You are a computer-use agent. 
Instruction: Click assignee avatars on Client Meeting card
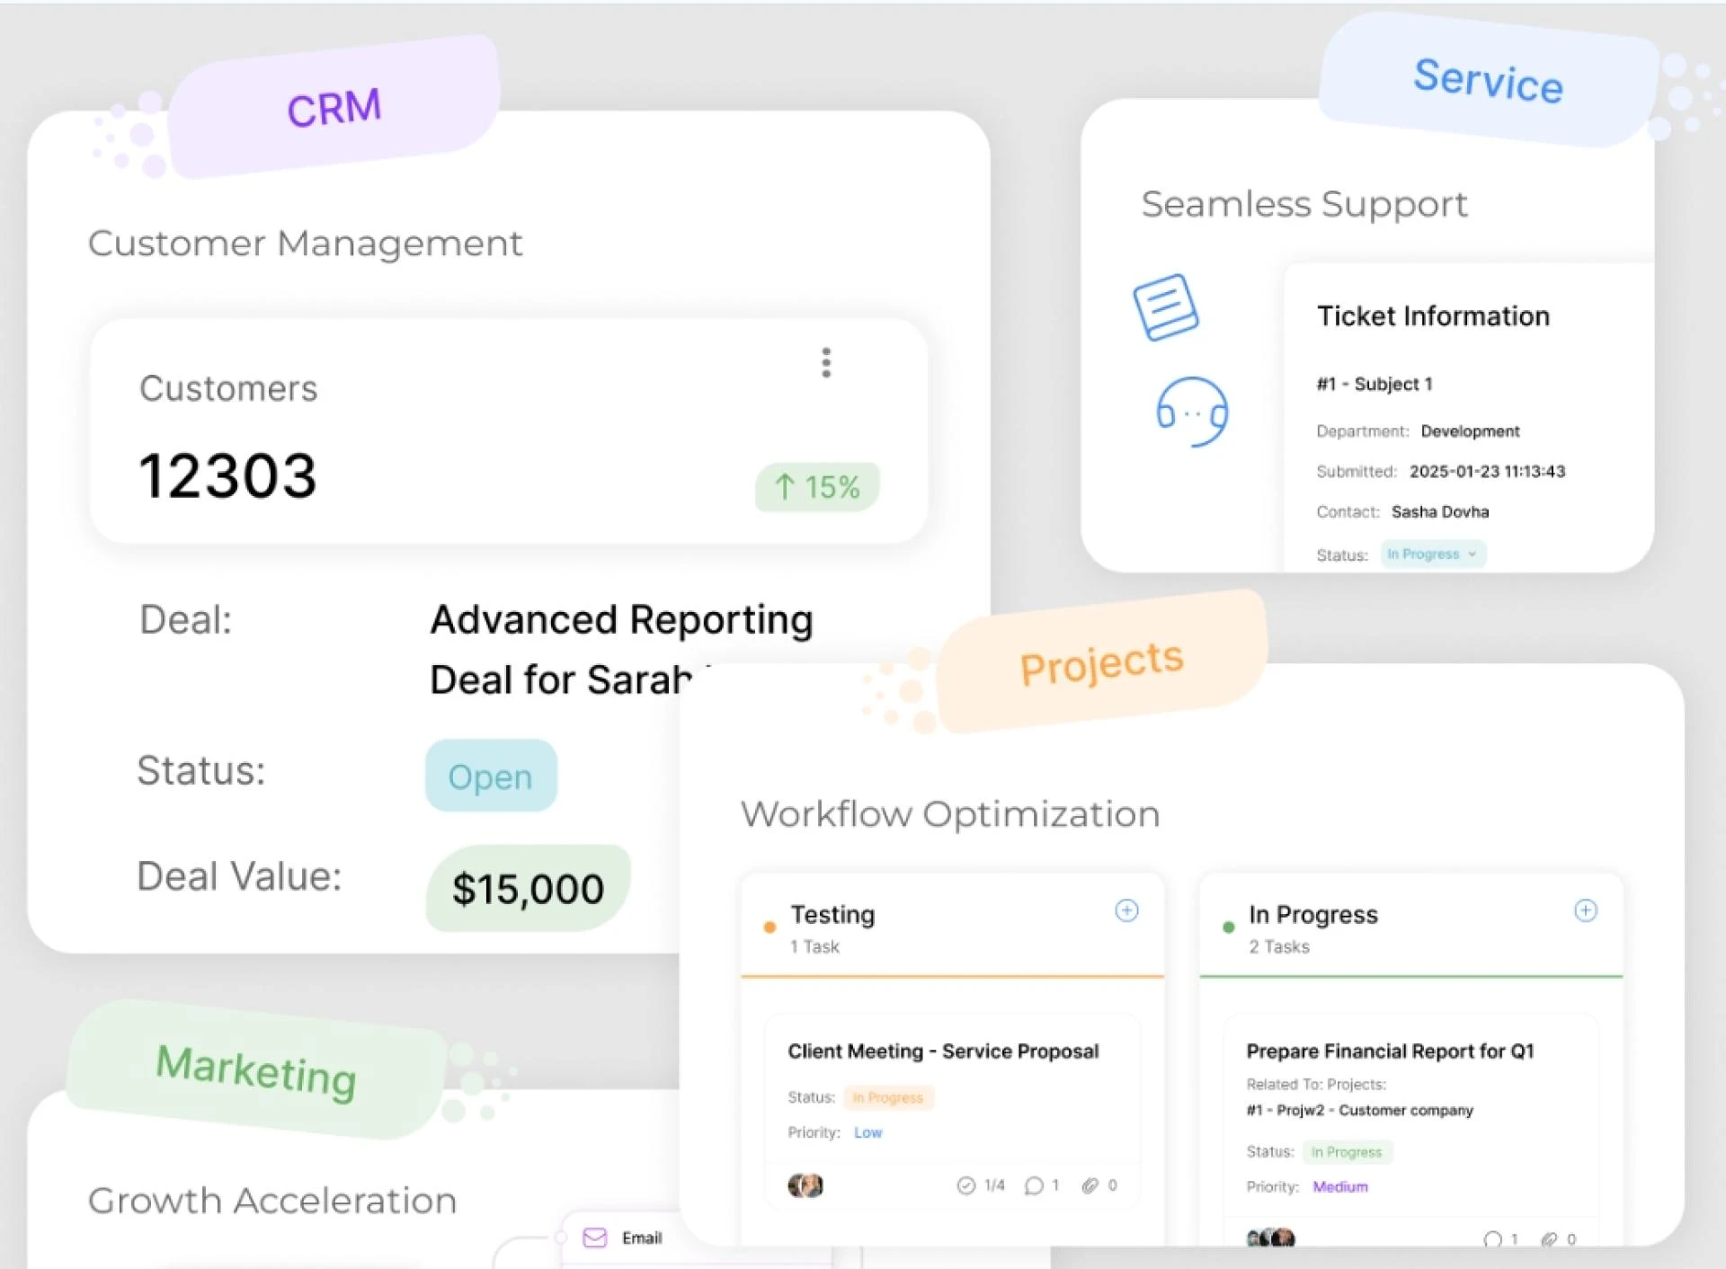[x=805, y=1185]
